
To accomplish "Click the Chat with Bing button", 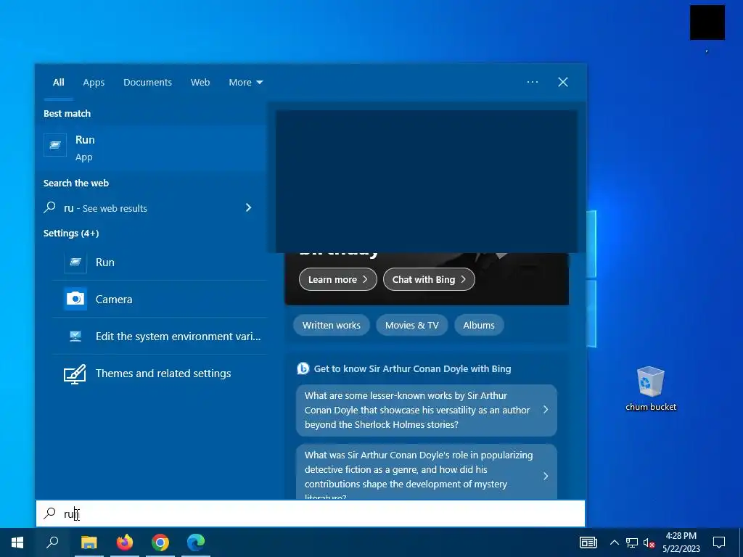I will pos(429,279).
